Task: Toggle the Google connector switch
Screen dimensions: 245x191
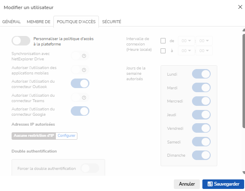Action: [x=80, y=111]
